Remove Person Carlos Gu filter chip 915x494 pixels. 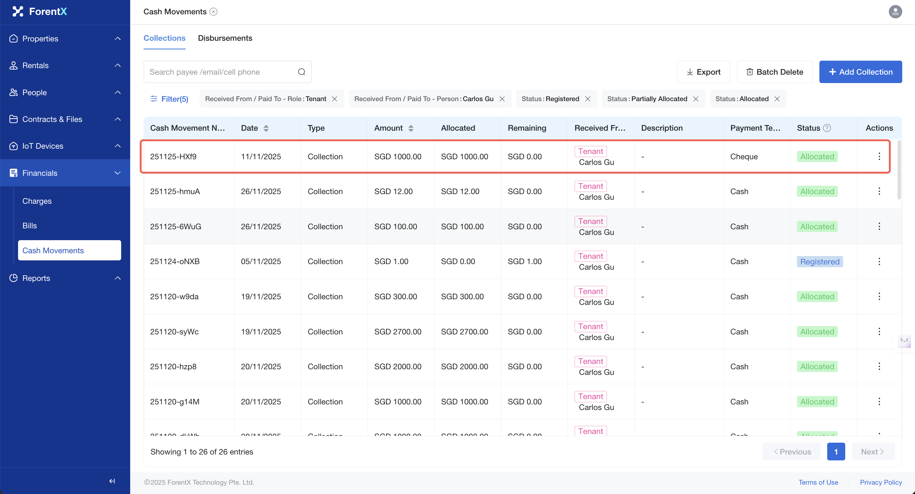click(x=502, y=99)
